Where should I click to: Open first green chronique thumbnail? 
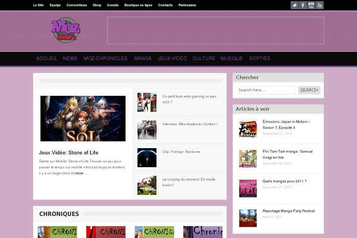coord(57,232)
